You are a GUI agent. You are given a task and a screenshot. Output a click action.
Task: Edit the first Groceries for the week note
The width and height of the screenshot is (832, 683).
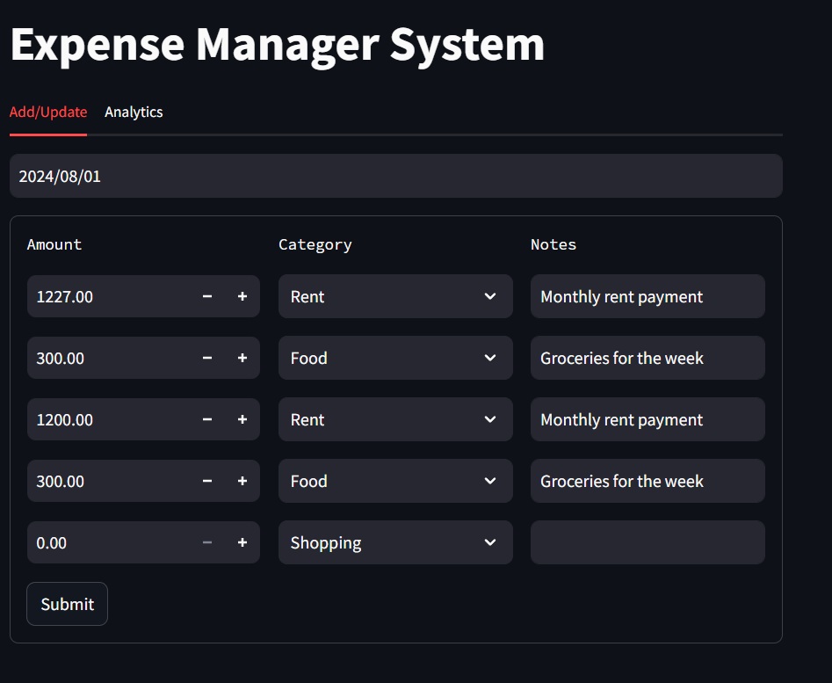[648, 358]
